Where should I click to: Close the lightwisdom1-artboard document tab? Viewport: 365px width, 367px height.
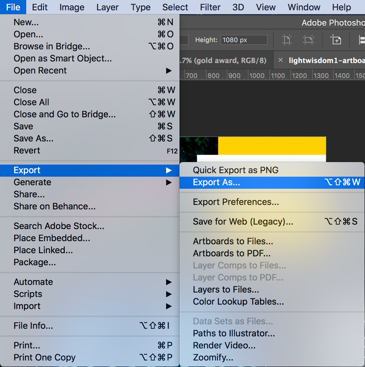(x=280, y=60)
